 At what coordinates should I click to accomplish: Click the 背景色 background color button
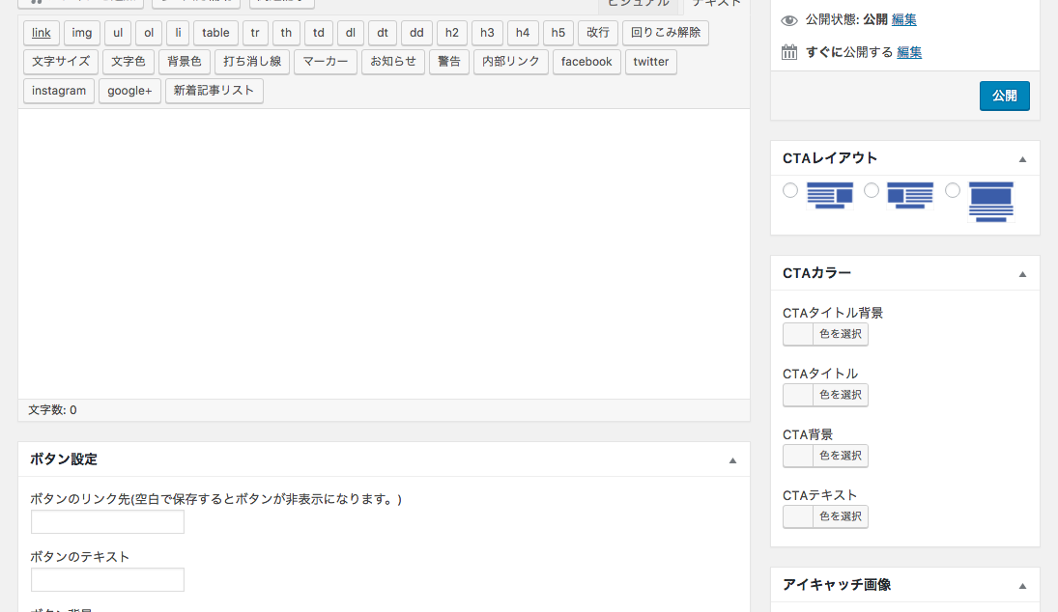(x=185, y=62)
